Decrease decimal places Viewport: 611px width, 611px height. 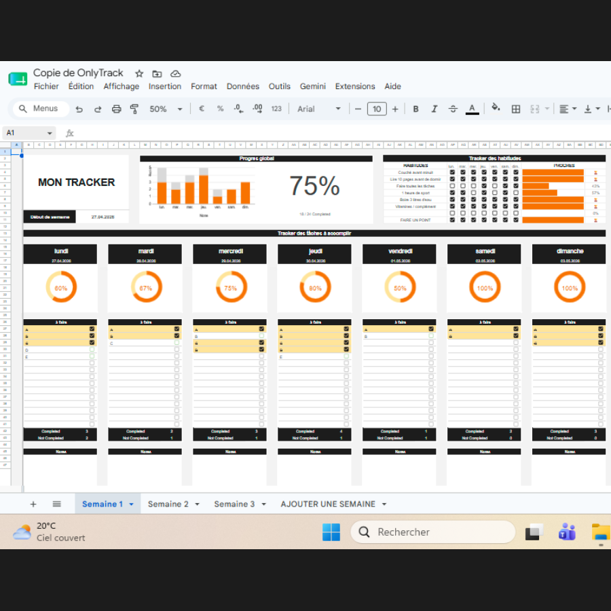(238, 109)
